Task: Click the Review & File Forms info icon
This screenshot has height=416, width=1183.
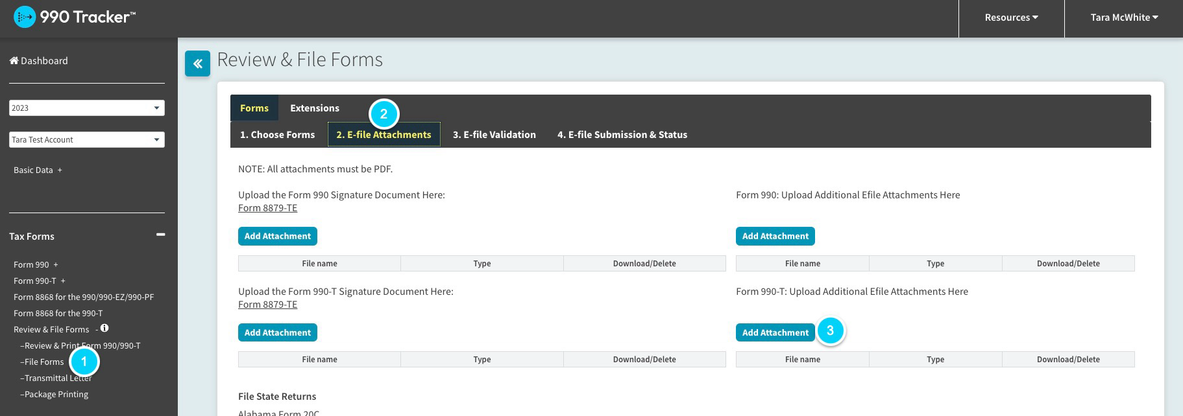Action: [x=104, y=329]
